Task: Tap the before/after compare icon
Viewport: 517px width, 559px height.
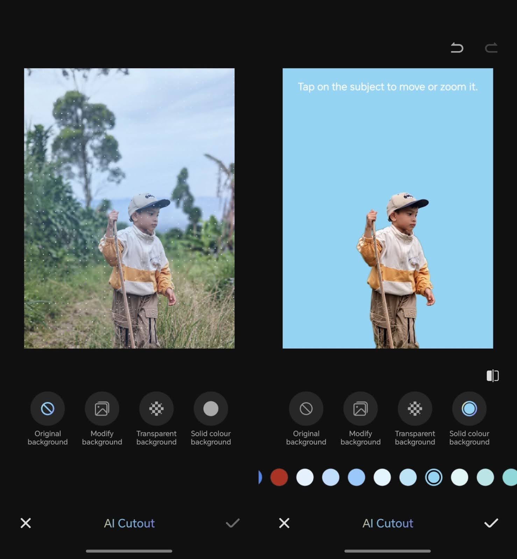Action: pyautogui.click(x=493, y=376)
